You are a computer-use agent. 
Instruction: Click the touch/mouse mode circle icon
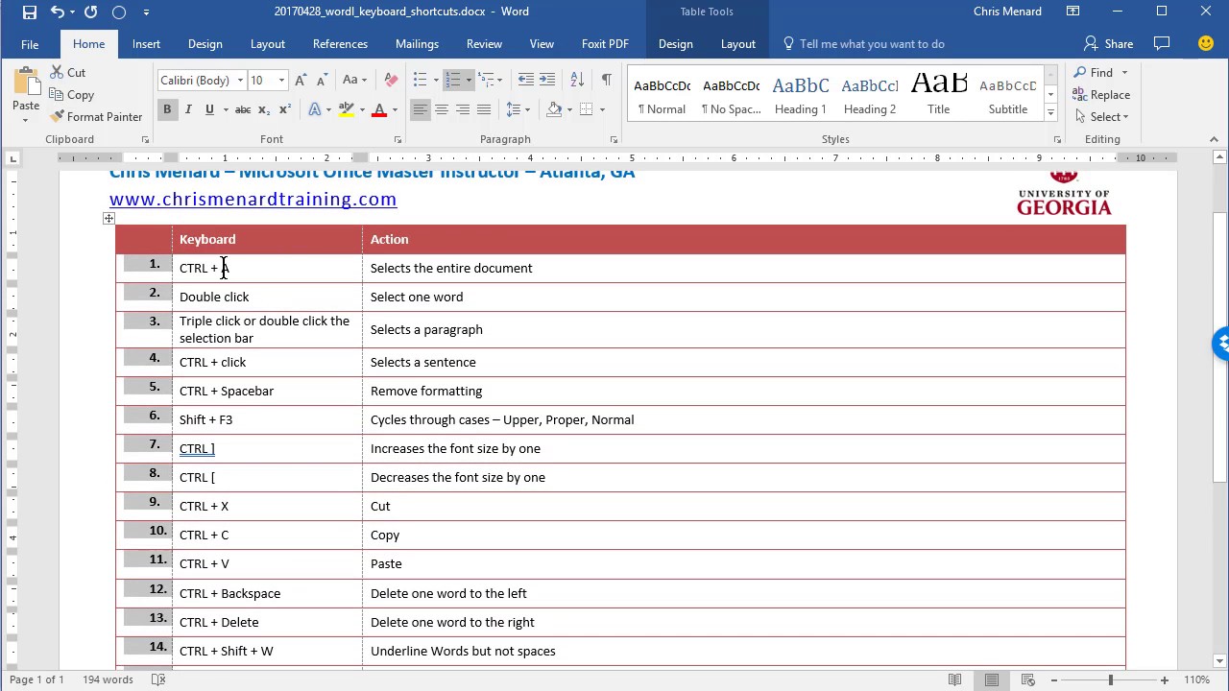(119, 12)
